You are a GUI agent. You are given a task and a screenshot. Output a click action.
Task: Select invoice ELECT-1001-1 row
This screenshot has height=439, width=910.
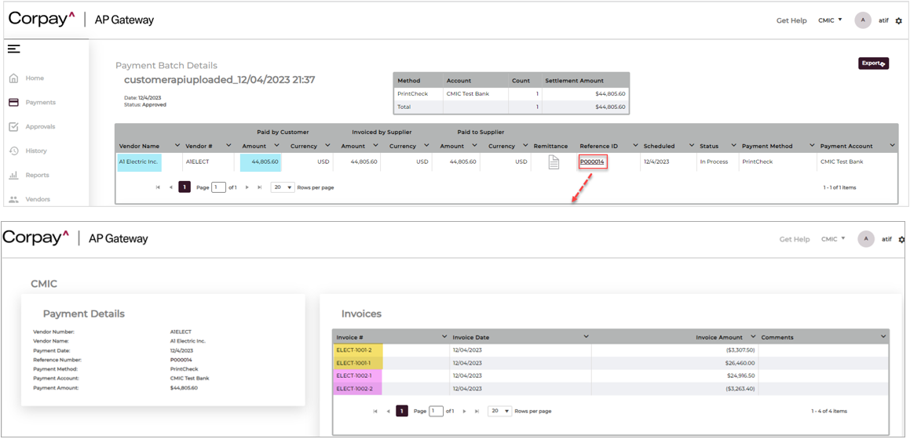[611, 362]
